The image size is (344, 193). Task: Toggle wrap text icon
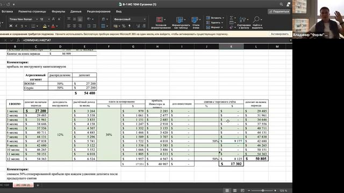point(103,19)
